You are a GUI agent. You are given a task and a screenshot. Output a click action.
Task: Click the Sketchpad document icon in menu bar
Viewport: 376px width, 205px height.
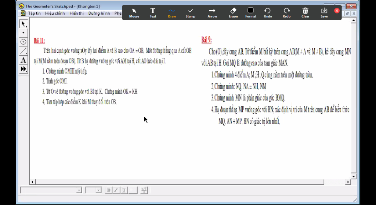[x=23, y=13]
